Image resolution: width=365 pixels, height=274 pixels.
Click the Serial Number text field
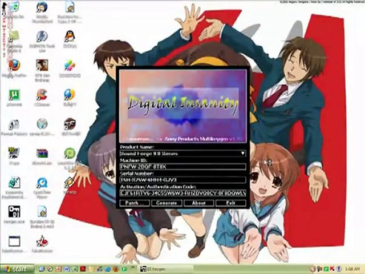coord(182,180)
